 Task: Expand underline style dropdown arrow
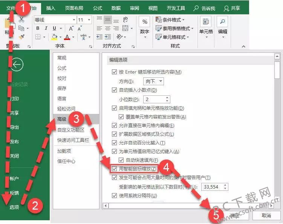point(61,28)
